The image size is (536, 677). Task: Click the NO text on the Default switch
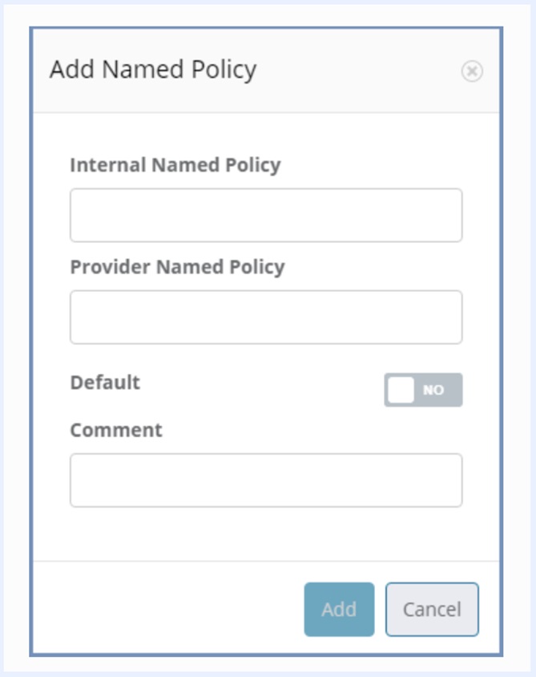[433, 391]
